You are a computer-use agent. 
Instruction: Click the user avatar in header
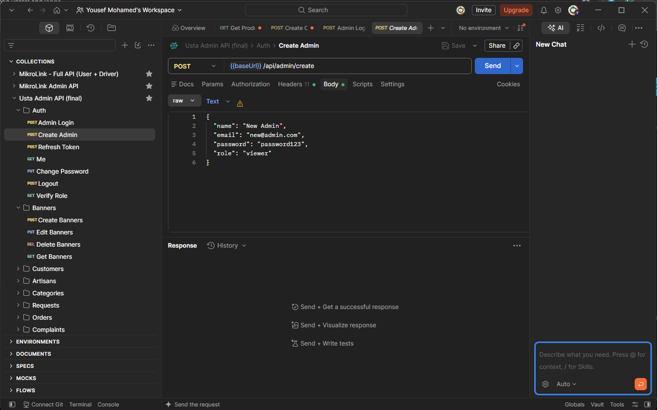[573, 10]
